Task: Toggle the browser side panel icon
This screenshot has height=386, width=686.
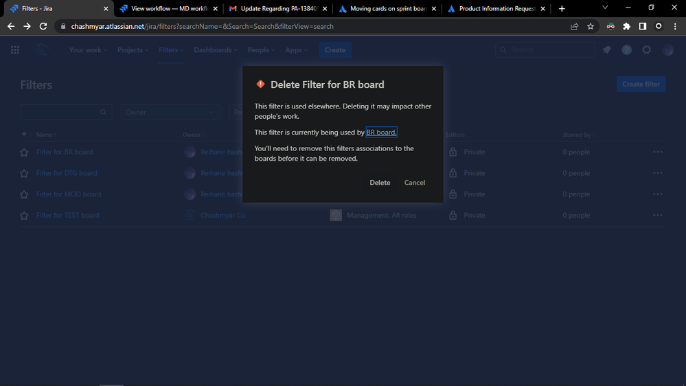Action: pos(642,26)
